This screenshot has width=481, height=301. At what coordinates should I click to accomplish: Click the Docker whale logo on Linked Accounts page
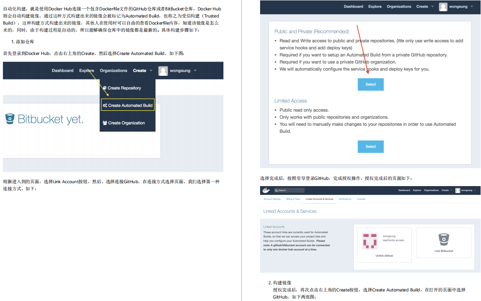point(266,190)
